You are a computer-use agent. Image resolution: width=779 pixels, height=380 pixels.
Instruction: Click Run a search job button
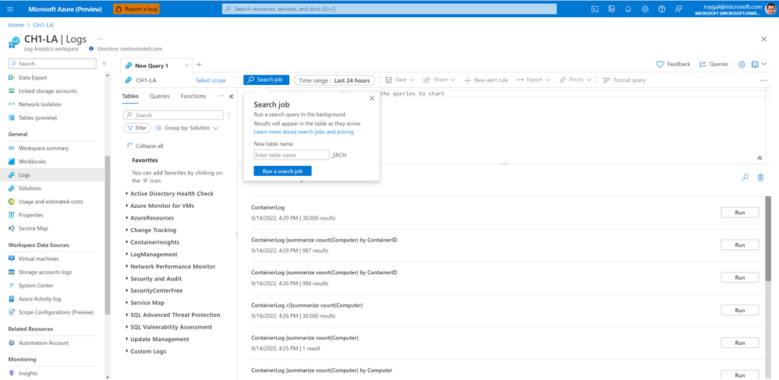tap(283, 171)
